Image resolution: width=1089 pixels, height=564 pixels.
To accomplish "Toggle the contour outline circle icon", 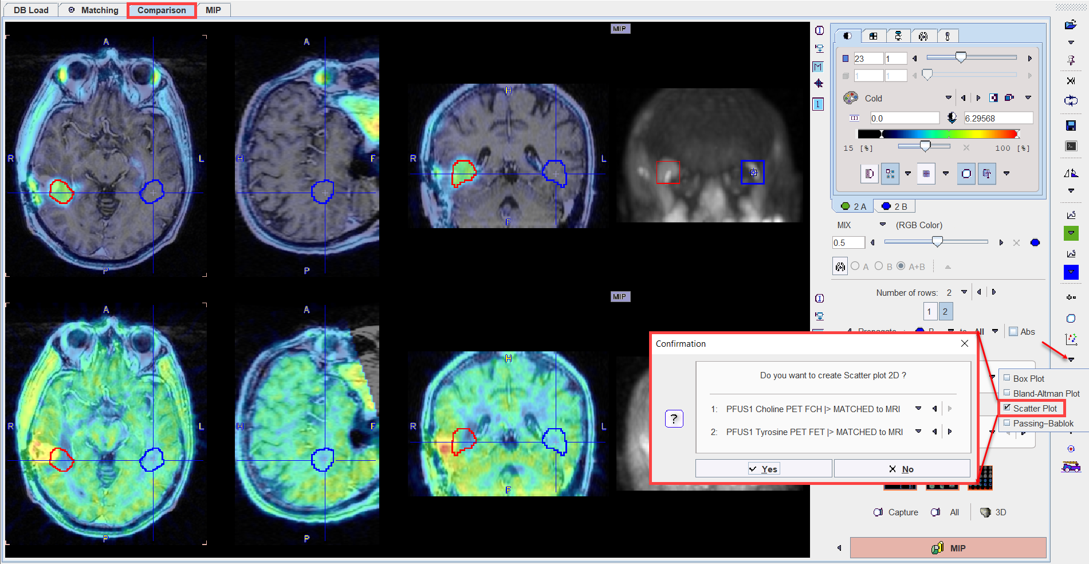I will coord(966,174).
